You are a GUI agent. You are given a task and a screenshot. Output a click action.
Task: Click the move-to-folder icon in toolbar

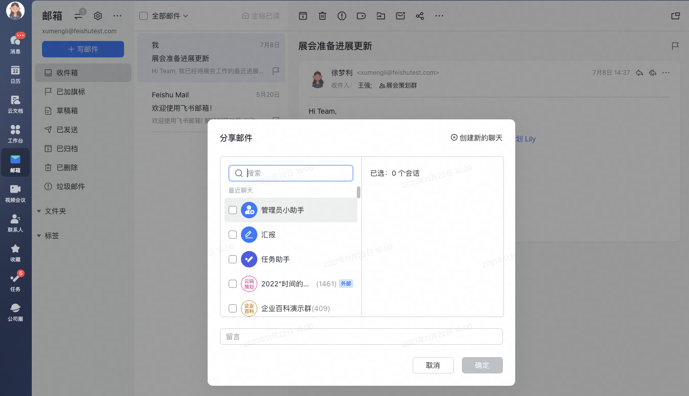point(380,16)
